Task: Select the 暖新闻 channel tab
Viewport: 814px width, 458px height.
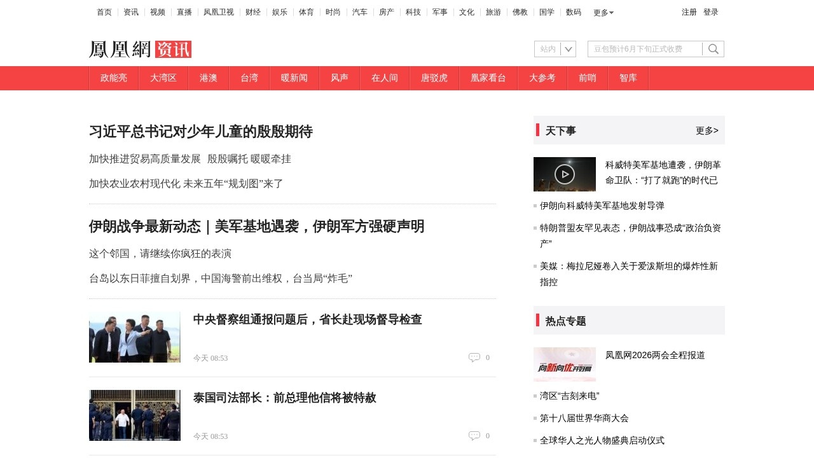Action: pos(294,78)
